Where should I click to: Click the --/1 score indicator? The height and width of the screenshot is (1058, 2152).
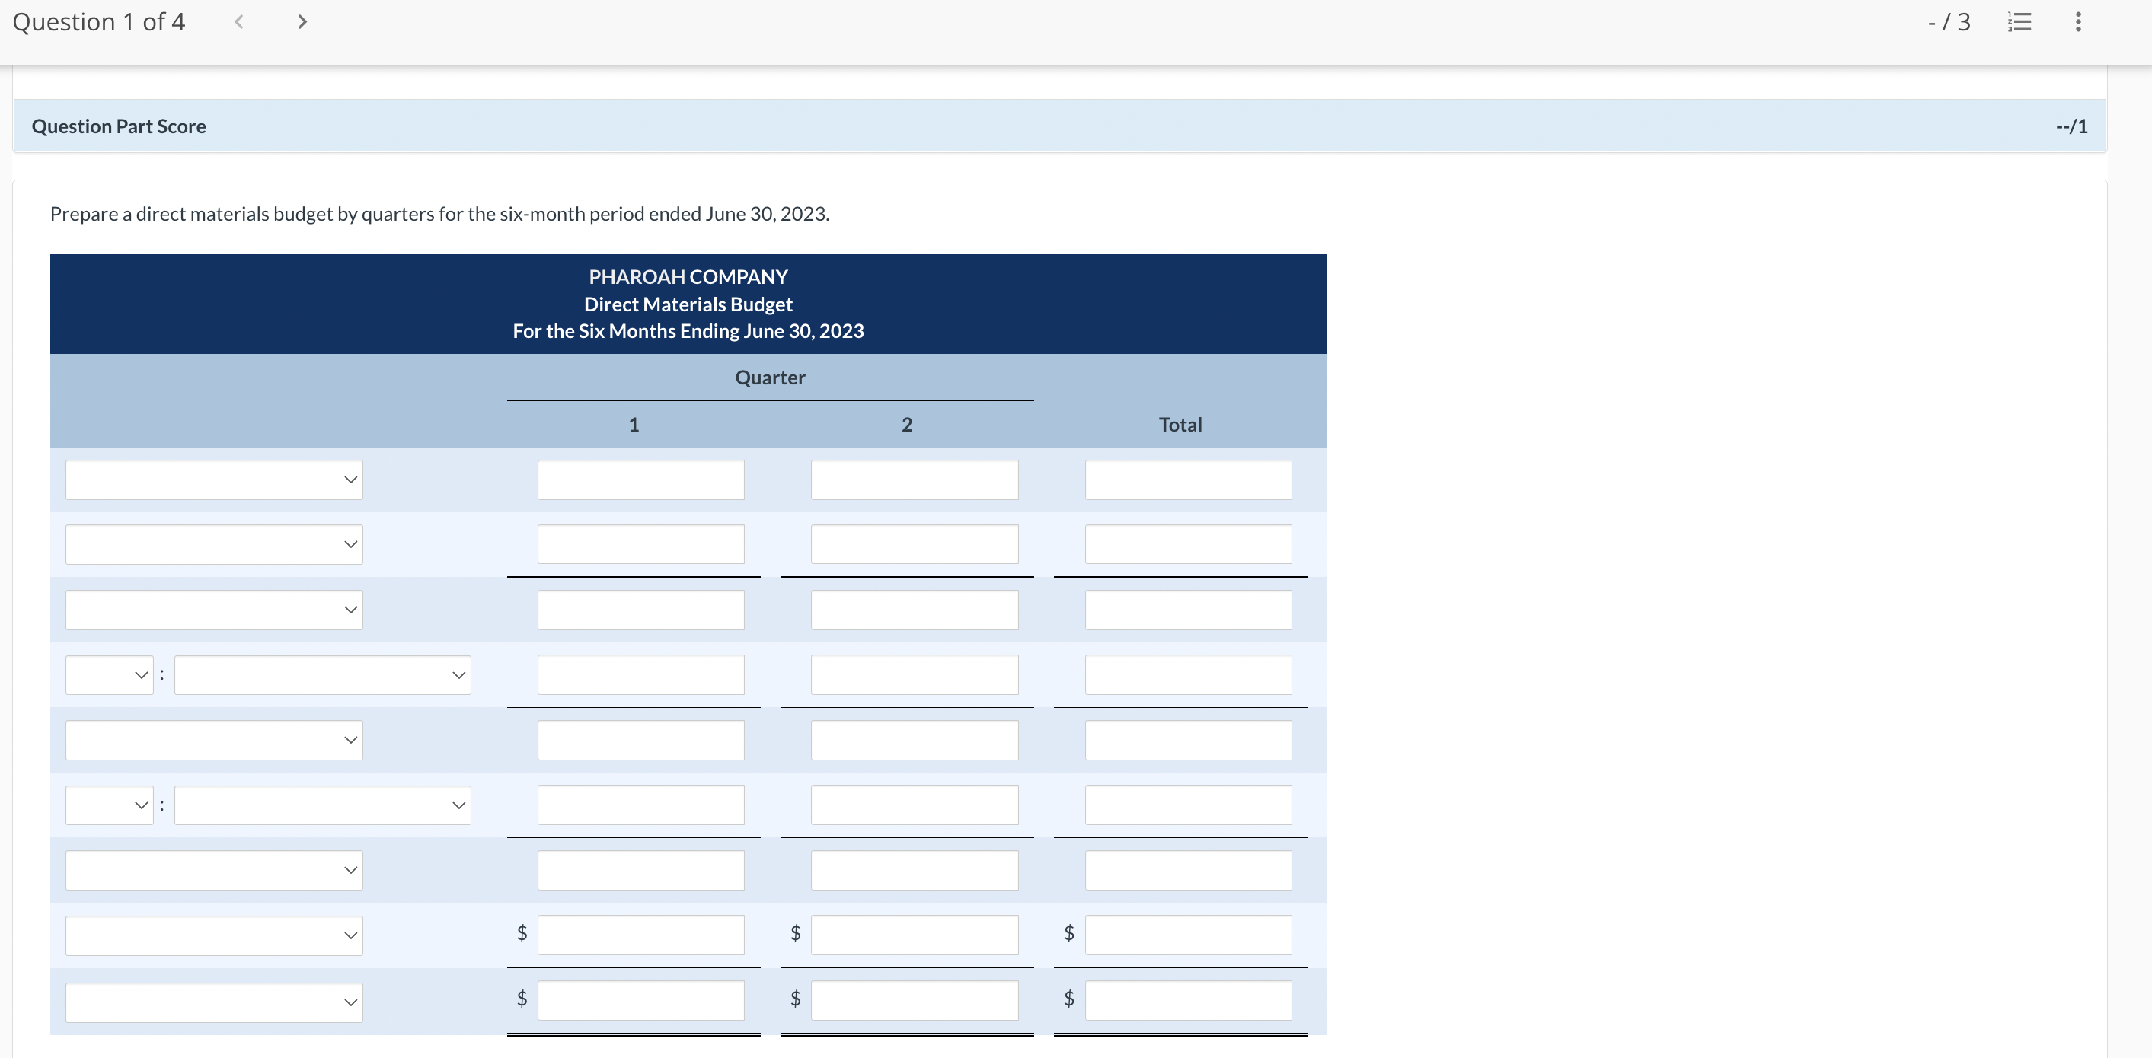(2072, 126)
